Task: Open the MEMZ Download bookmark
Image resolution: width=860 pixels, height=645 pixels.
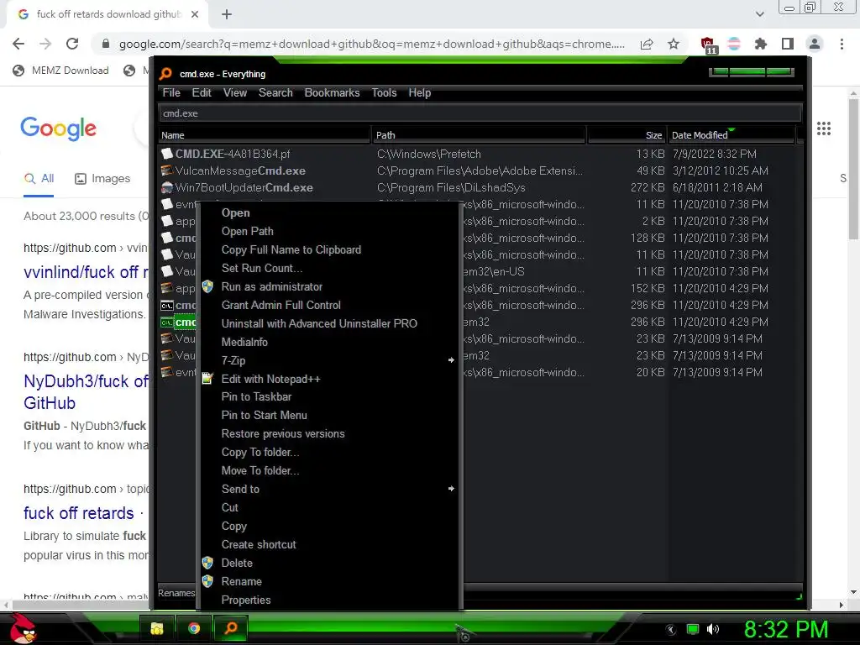Action: pyautogui.click(x=60, y=71)
